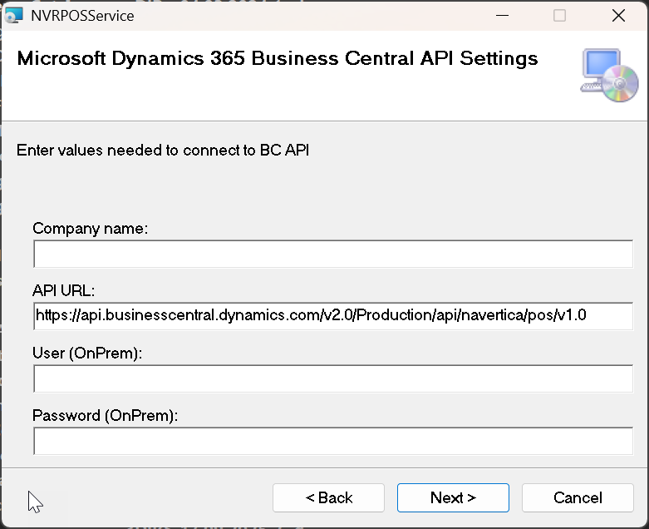Minimize the NVRPOSService installer window
649x529 pixels.
point(500,16)
